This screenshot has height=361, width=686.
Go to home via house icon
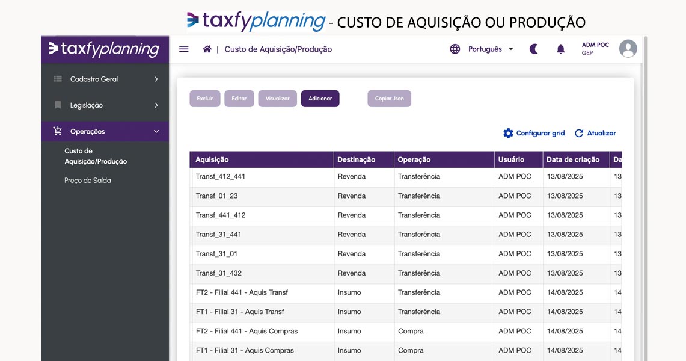pyautogui.click(x=207, y=49)
